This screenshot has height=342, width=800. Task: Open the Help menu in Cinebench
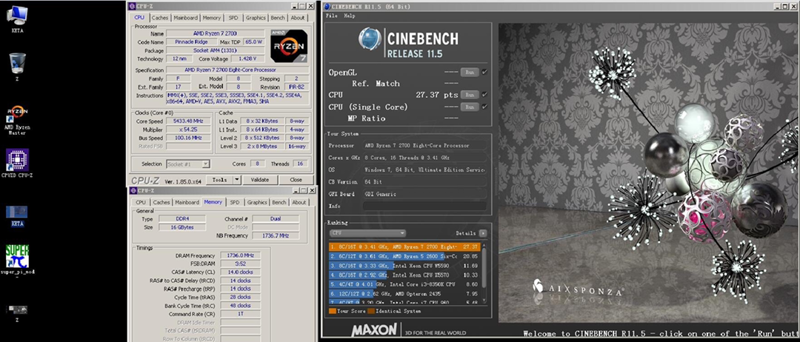click(350, 16)
